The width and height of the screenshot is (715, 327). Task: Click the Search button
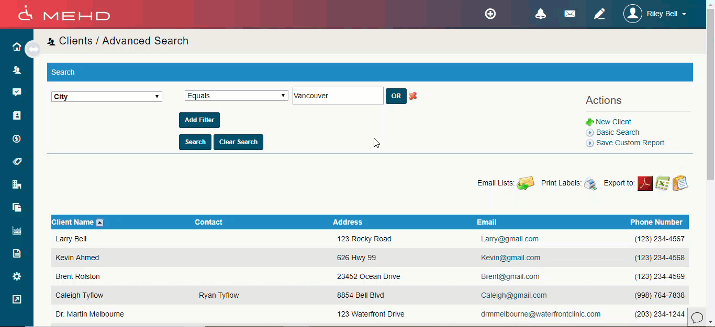coord(195,142)
